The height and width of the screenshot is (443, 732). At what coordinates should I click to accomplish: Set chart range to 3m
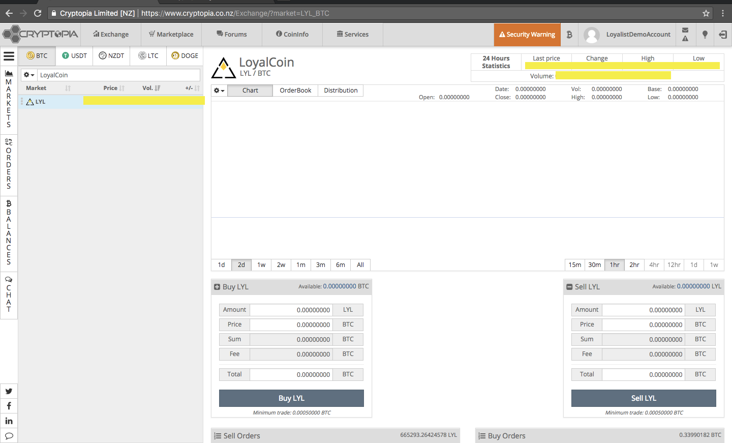tap(321, 265)
